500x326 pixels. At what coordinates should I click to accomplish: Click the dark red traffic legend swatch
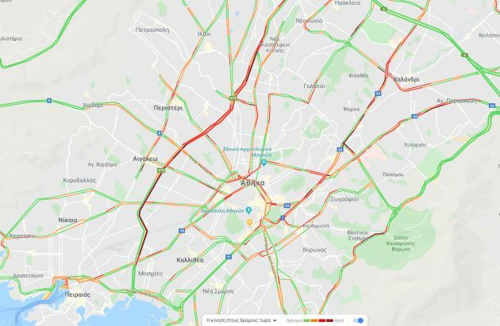tap(329, 320)
